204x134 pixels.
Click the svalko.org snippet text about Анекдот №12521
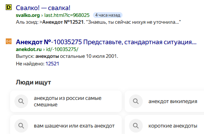click(98, 22)
